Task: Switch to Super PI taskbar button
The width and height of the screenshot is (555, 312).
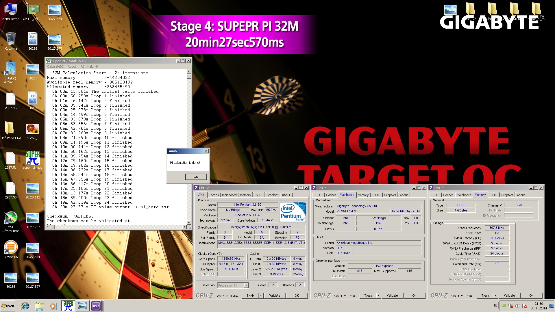Action: (68, 306)
